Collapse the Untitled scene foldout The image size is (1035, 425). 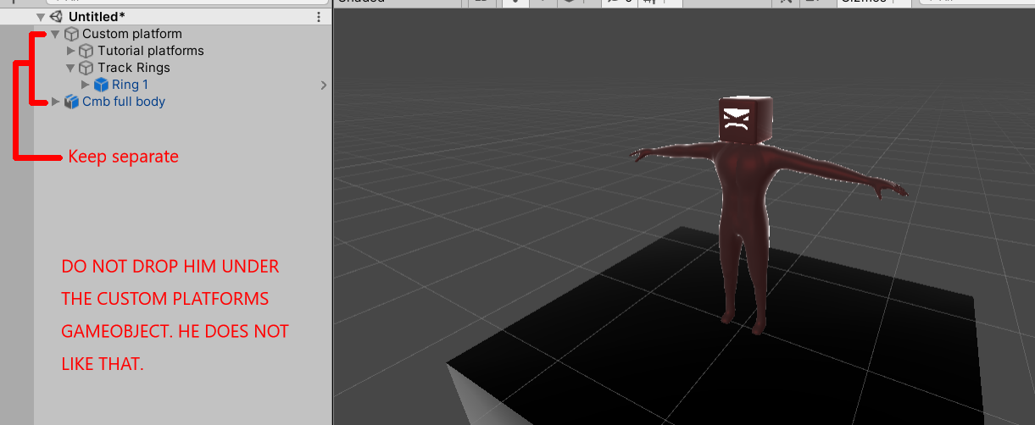tap(41, 17)
